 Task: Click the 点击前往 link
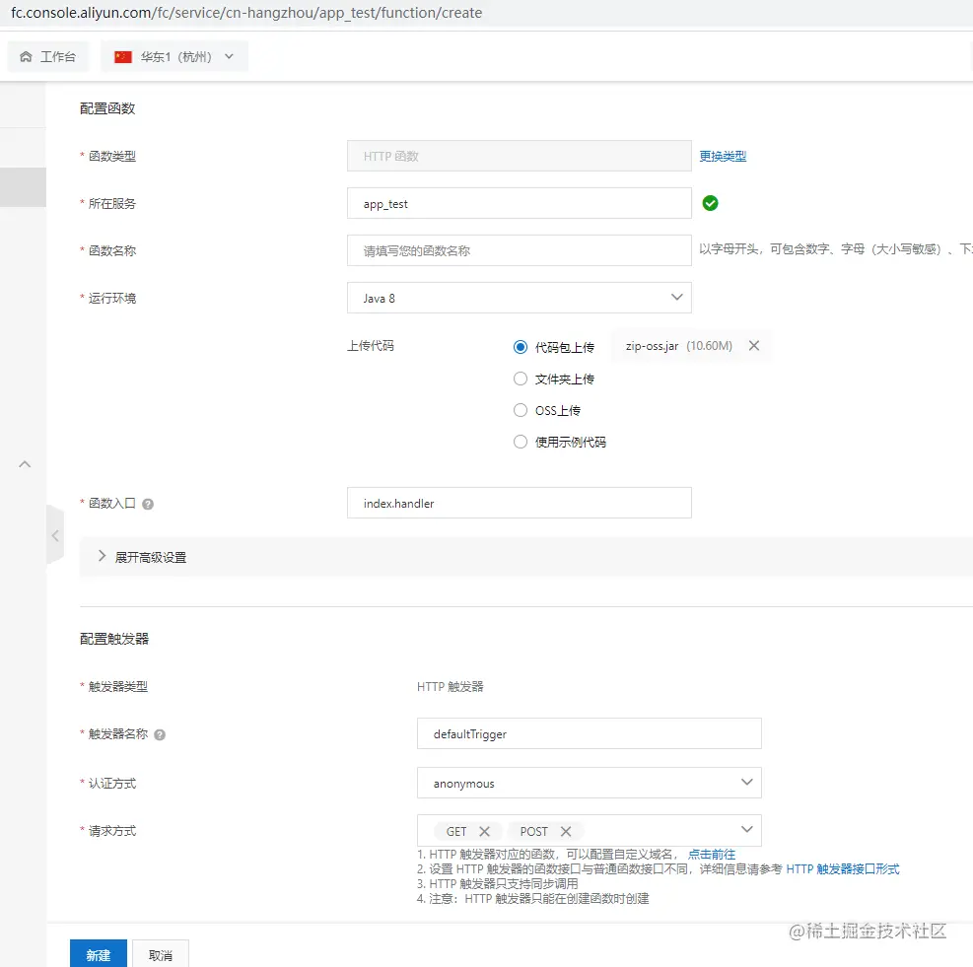[x=711, y=855]
